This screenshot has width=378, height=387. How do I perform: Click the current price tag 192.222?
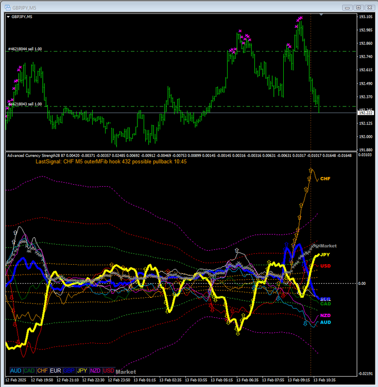(366, 113)
